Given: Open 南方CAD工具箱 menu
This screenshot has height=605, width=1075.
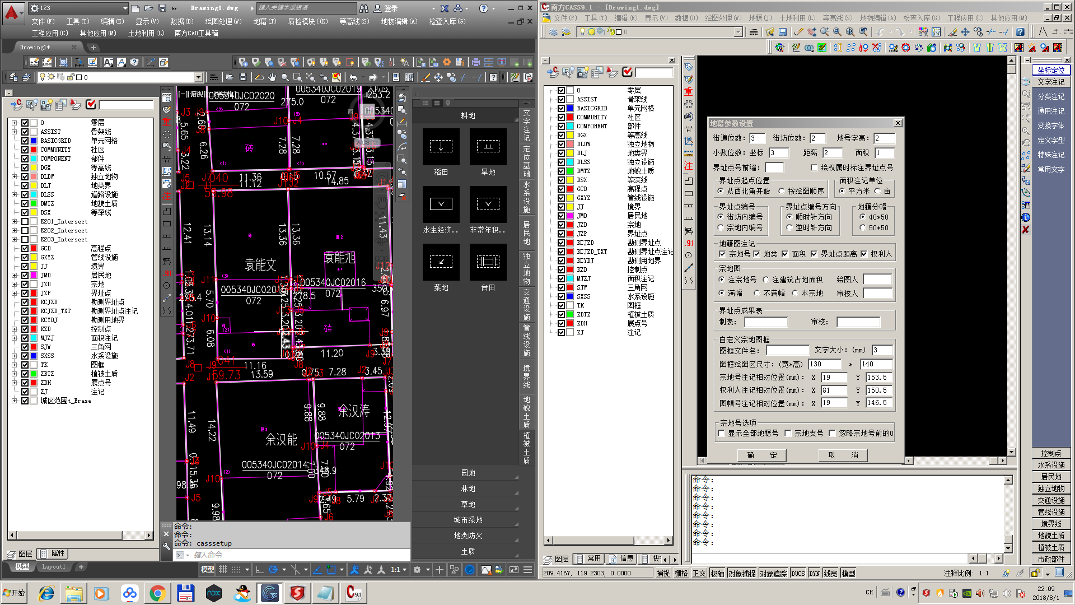Looking at the screenshot, I should click(196, 33).
